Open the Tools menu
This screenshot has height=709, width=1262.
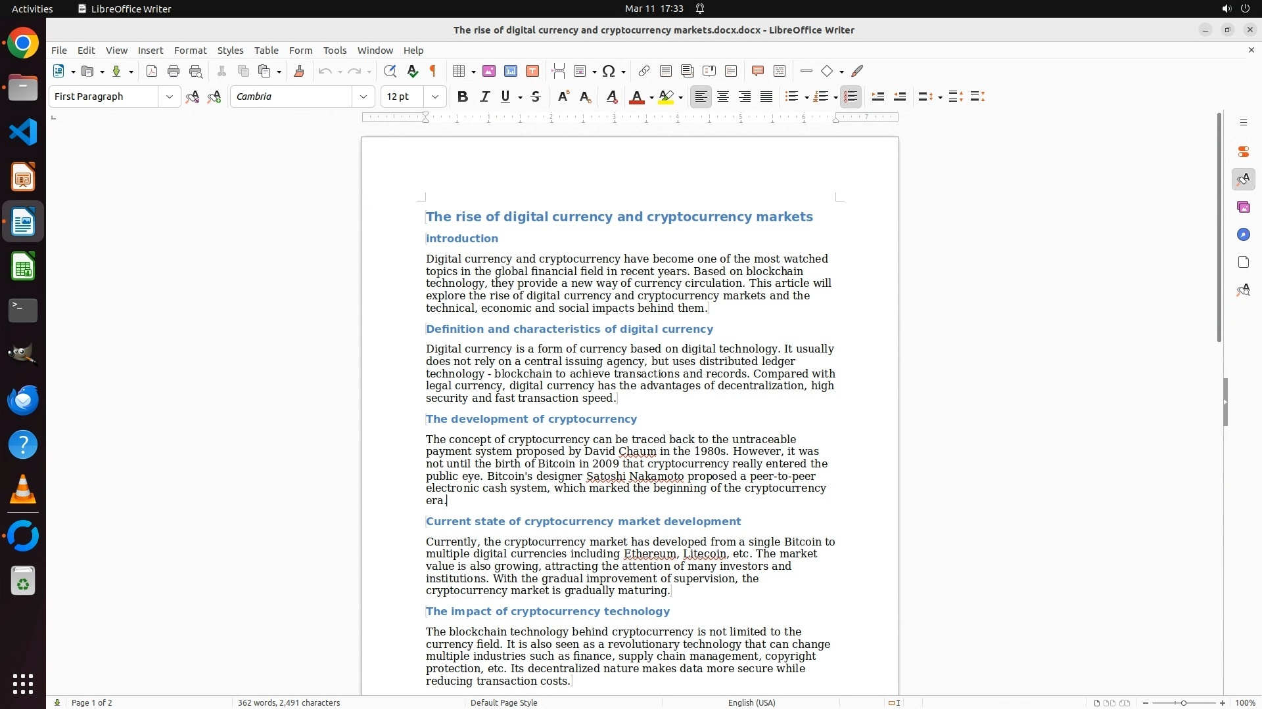click(335, 50)
